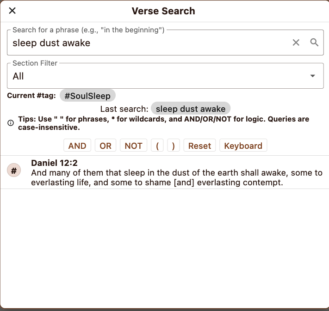
Task: Click the 'sleep dust awake' last search chip
Action: click(191, 109)
